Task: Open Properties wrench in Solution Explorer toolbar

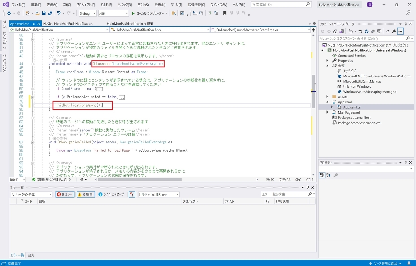Action: (394, 31)
